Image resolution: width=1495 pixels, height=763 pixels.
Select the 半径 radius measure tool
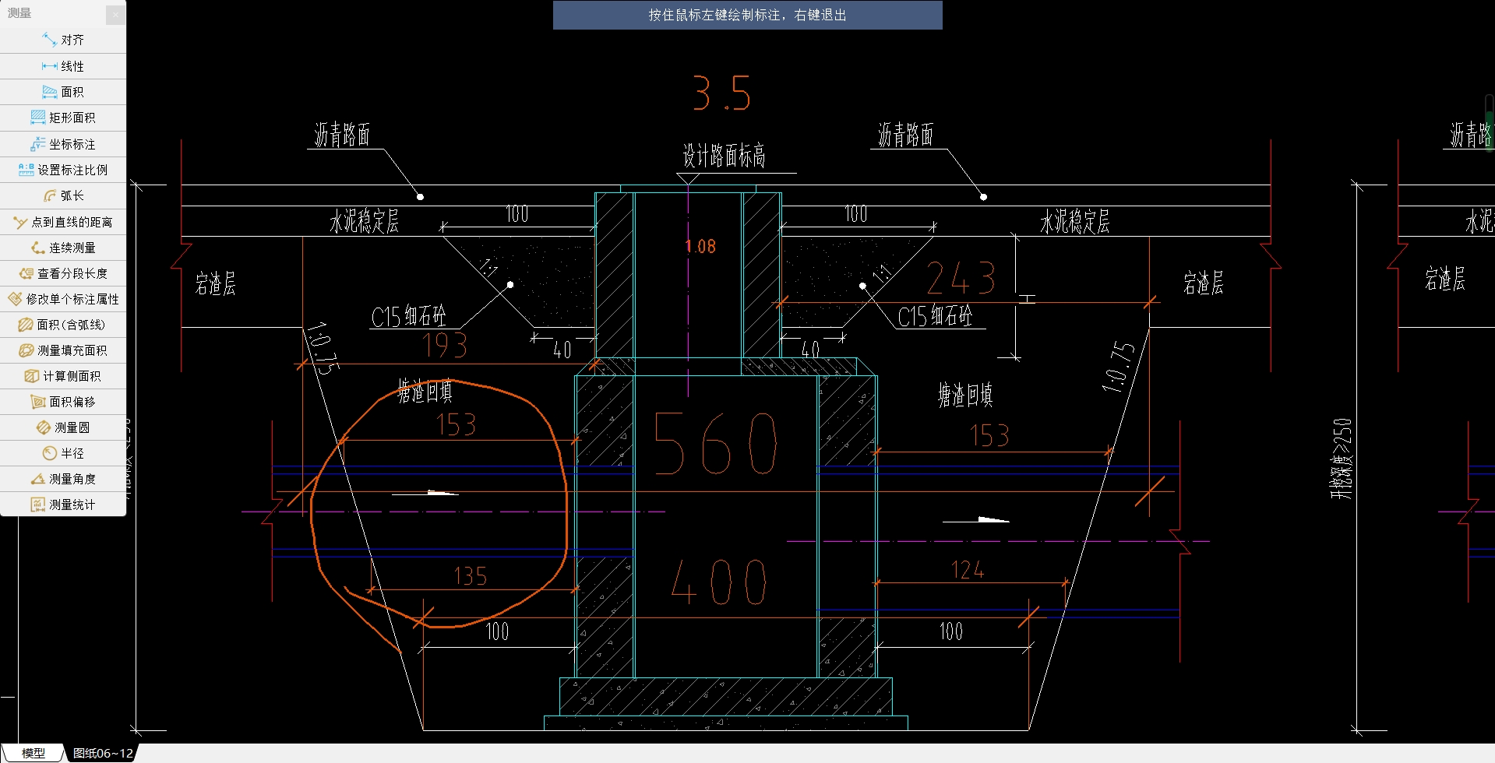pyautogui.click(x=63, y=453)
